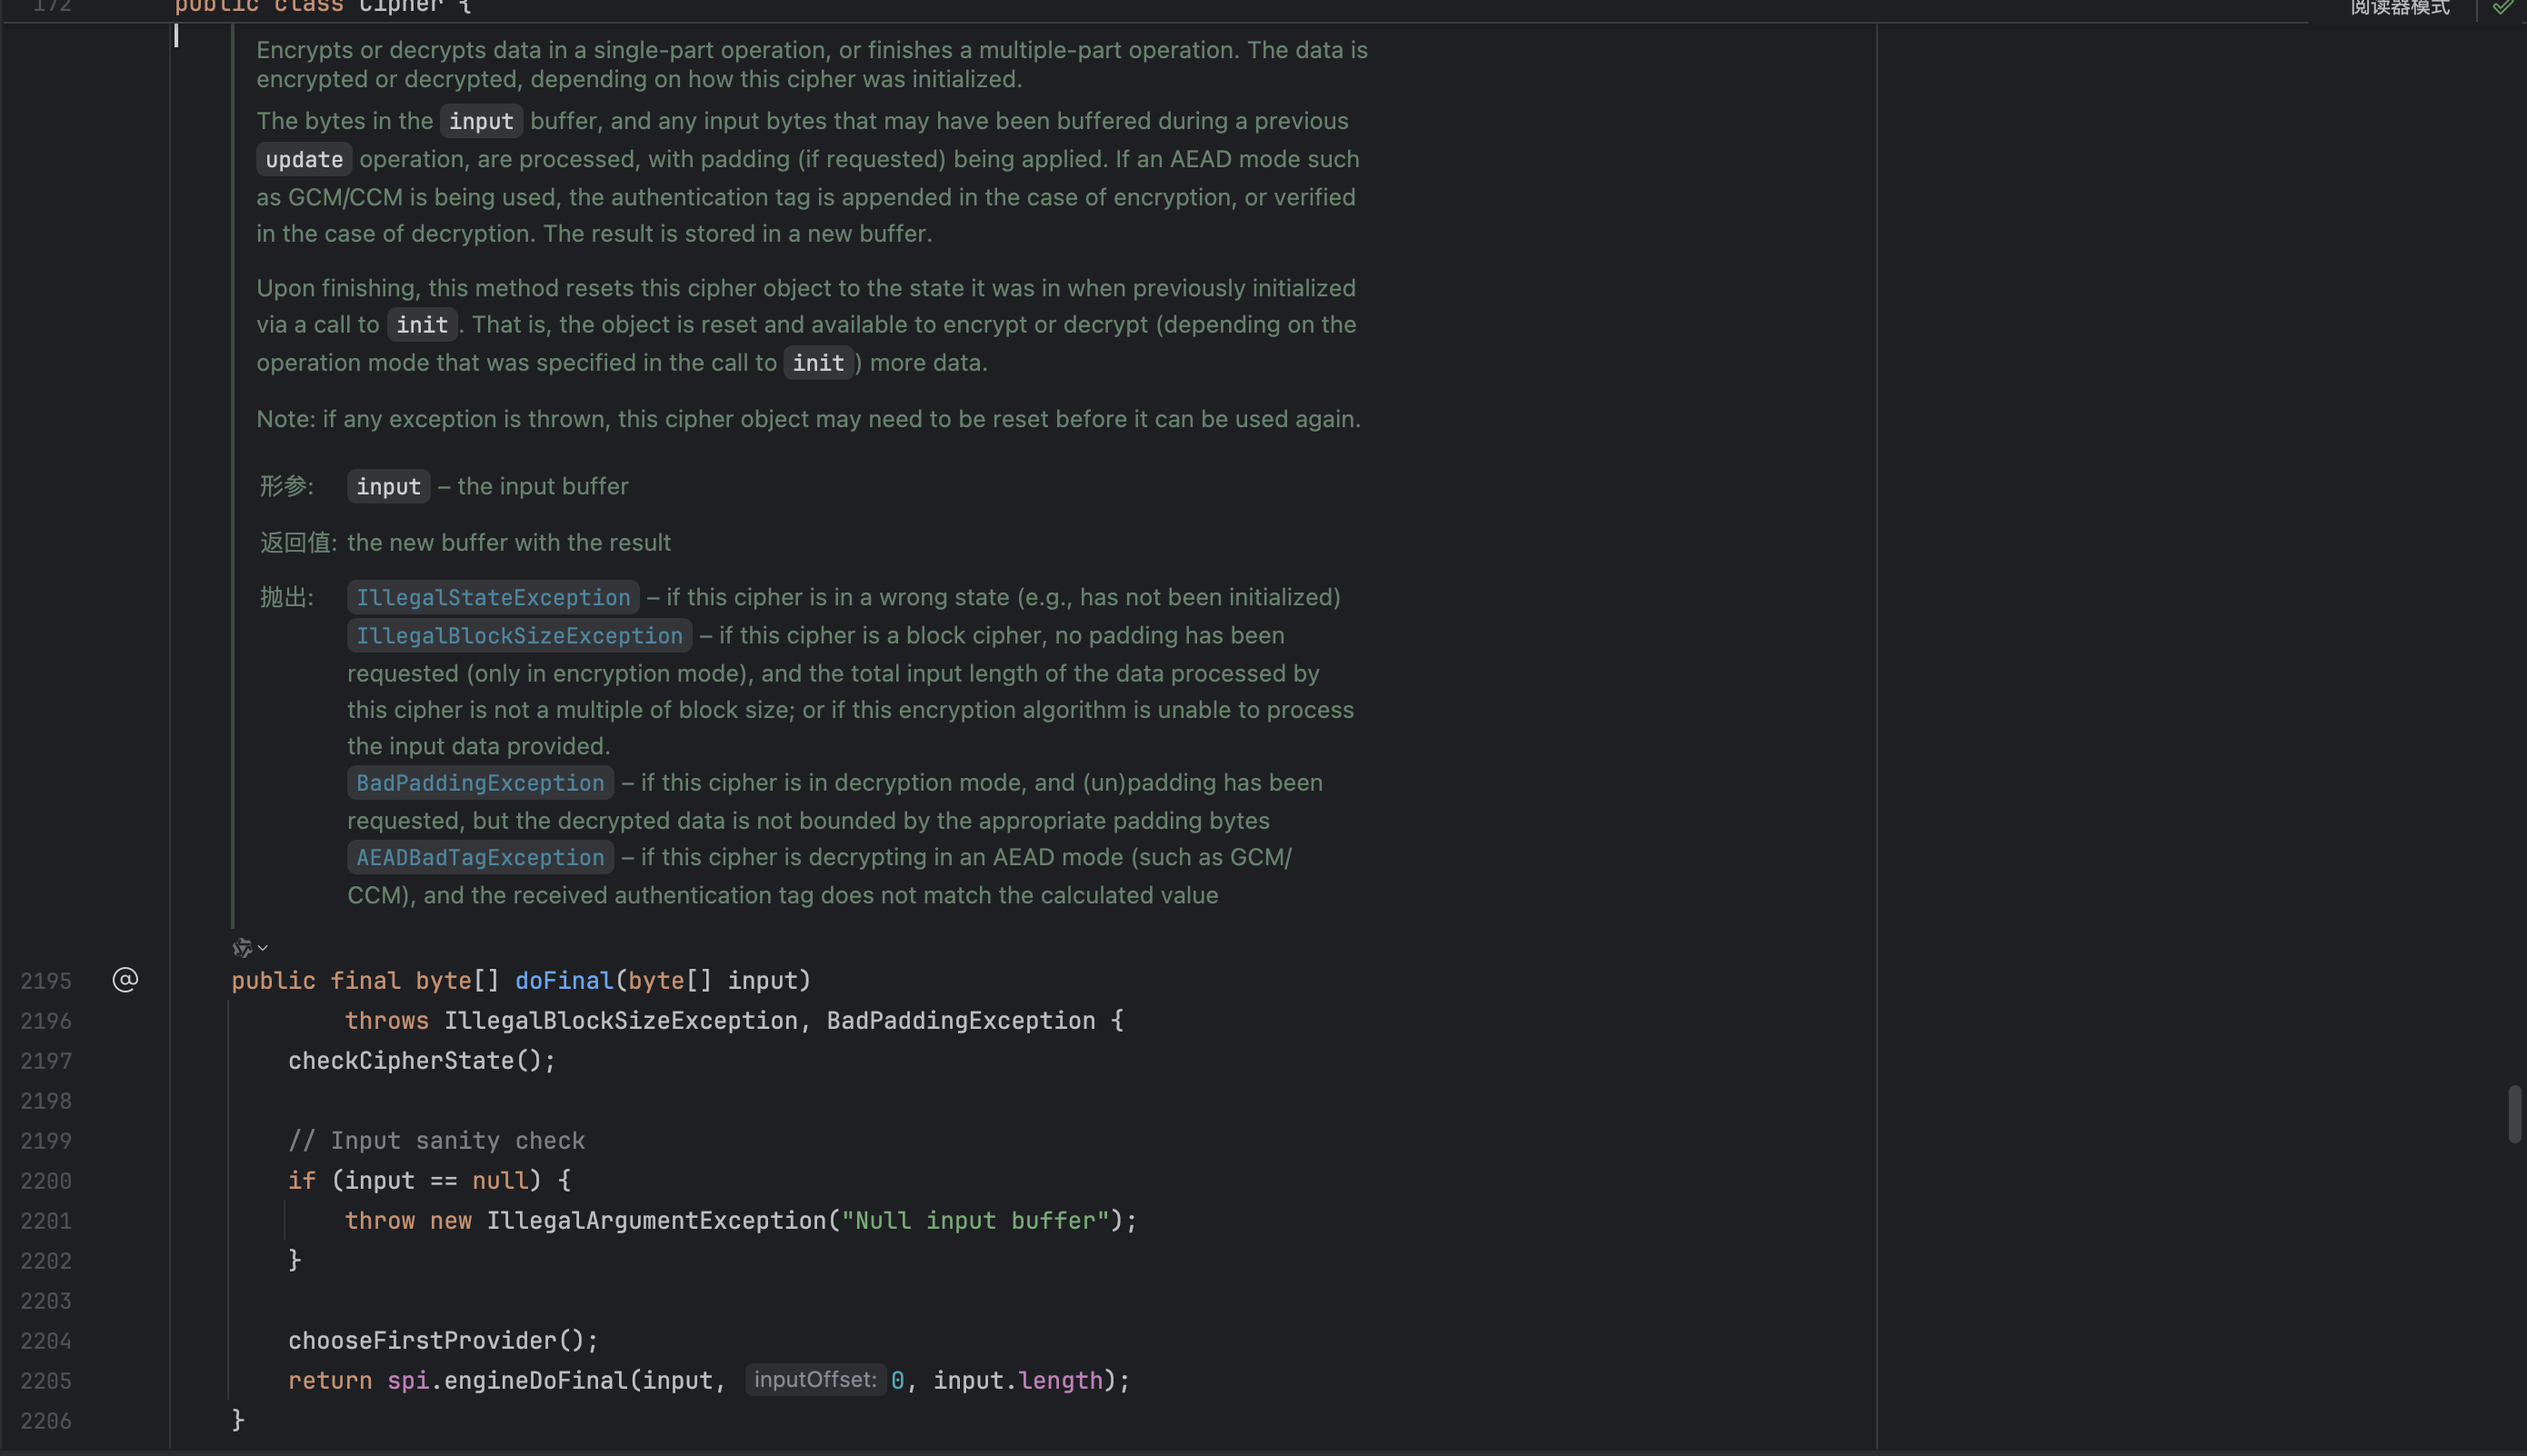Click the AI assistant icon above doFinal
This screenshot has height=1456, width=2527.
point(242,947)
